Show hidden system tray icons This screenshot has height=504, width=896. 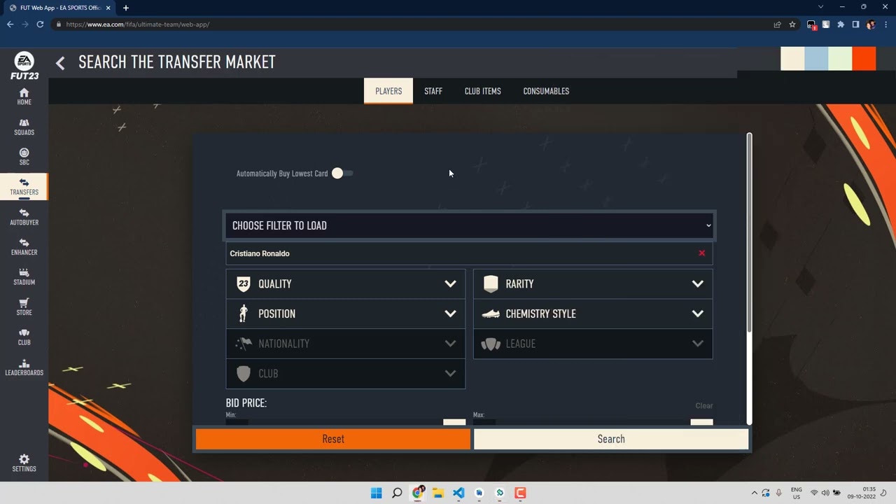coord(755,493)
